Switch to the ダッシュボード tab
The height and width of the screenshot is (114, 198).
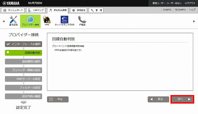(13, 10)
